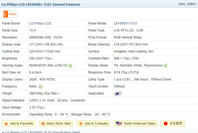Click the Specification Detail heading at bottom
The height and width of the screenshot is (133, 198).
[x=42, y=132]
